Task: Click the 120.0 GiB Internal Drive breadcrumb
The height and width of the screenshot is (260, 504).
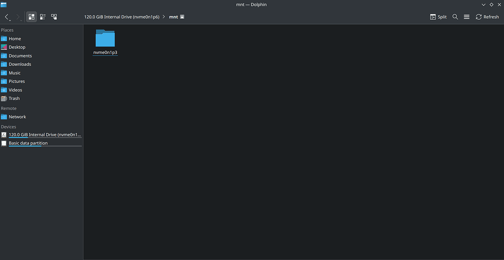Action: [122, 17]
